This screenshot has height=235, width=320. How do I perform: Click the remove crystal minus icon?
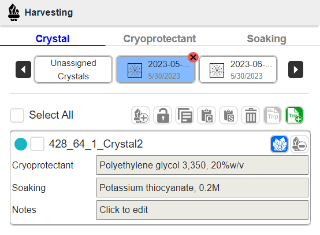click(299, 144)
